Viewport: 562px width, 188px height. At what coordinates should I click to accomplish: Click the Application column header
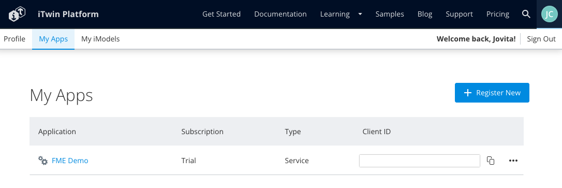tap(57, 132)
